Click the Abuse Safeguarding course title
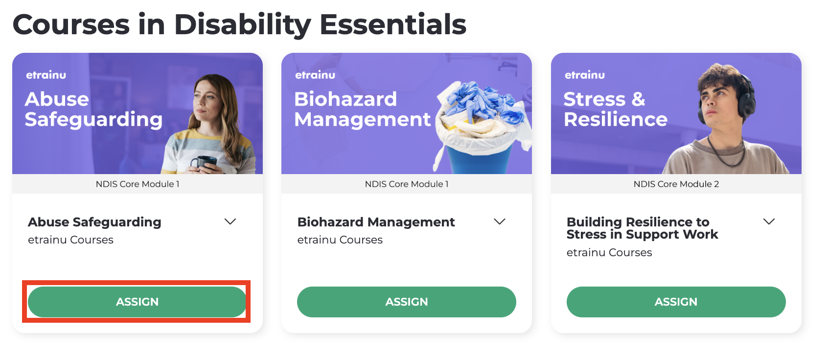 tap(94, 222)
